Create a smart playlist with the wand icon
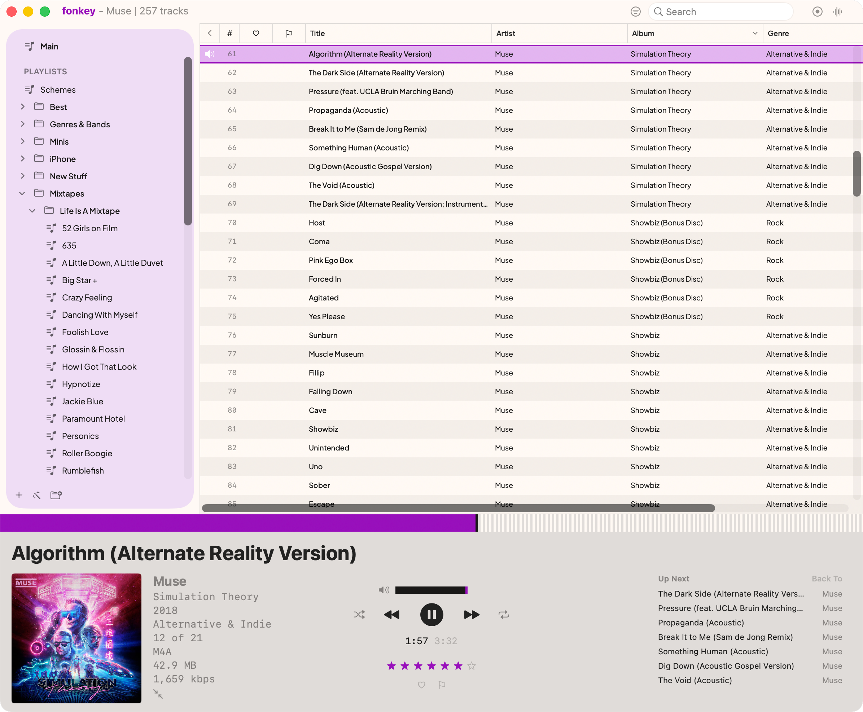 [x=36, y=495]
